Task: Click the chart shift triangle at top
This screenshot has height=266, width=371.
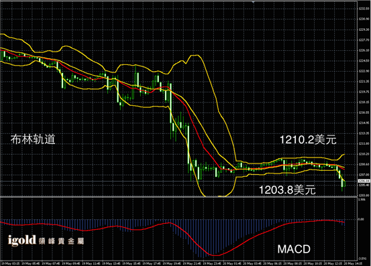Action: (253, 1)
